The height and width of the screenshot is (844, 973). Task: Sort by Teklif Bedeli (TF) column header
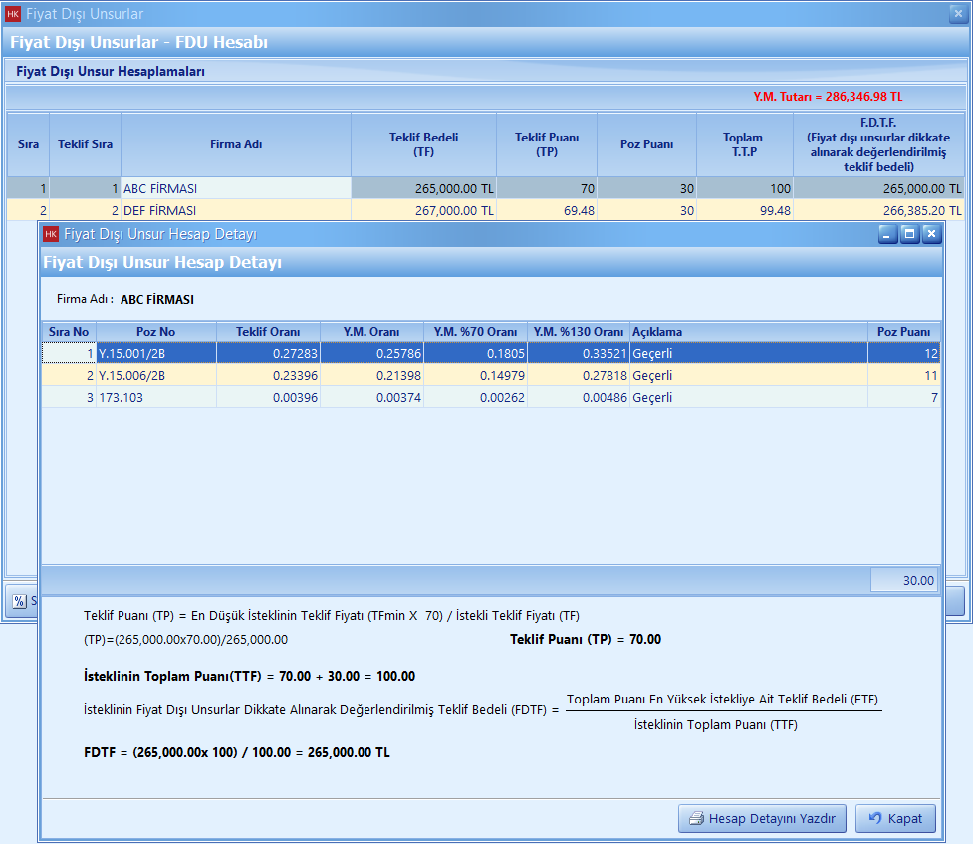(423, 144)
